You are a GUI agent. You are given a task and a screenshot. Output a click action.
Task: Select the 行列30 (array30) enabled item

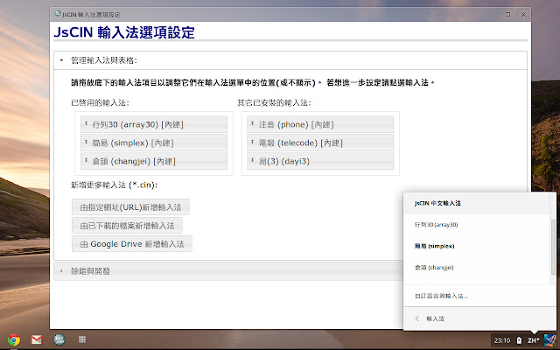(x=154, y=124)
